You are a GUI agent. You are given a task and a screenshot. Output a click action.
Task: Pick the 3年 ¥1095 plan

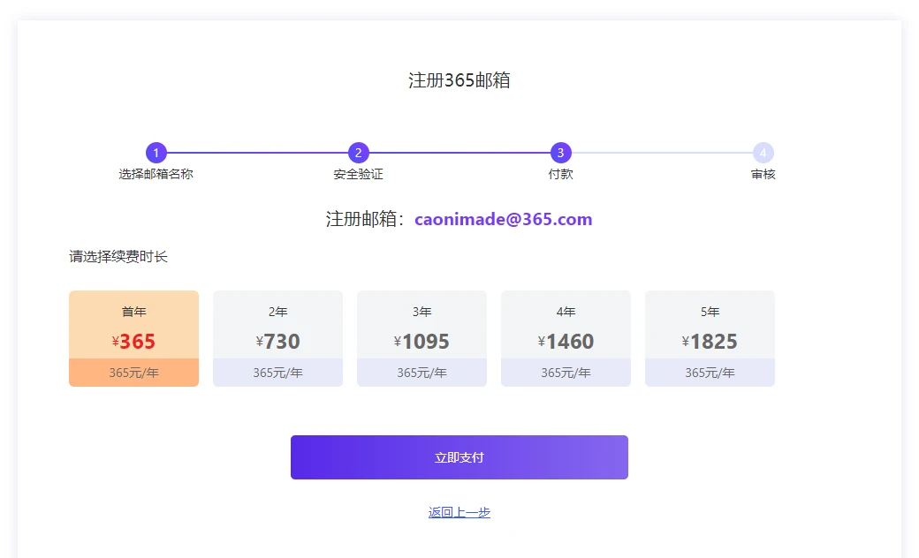[x=422, y=338]
